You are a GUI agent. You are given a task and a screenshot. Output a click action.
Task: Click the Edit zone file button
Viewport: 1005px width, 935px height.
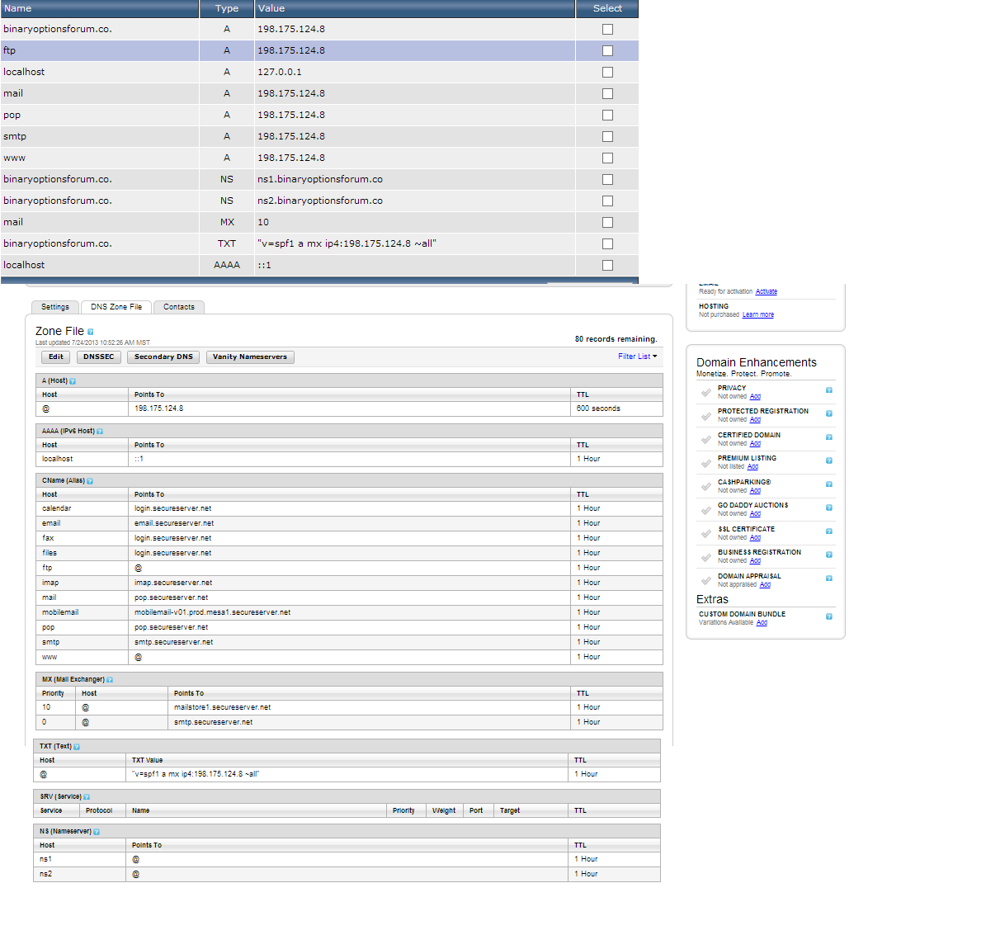coord(55,357)
